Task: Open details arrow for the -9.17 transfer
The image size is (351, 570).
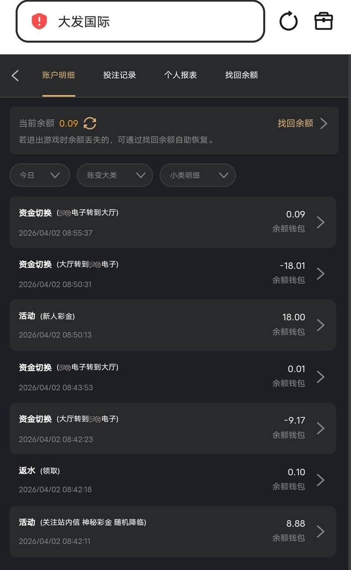Action: click(x=320, y=428)
